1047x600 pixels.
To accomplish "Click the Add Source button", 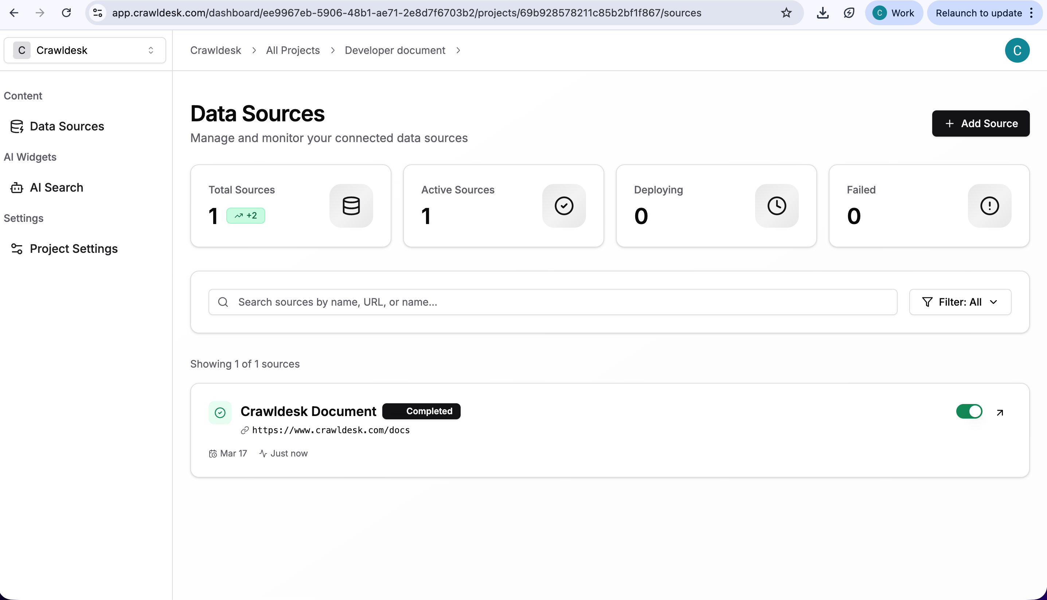I will (980, 123).
